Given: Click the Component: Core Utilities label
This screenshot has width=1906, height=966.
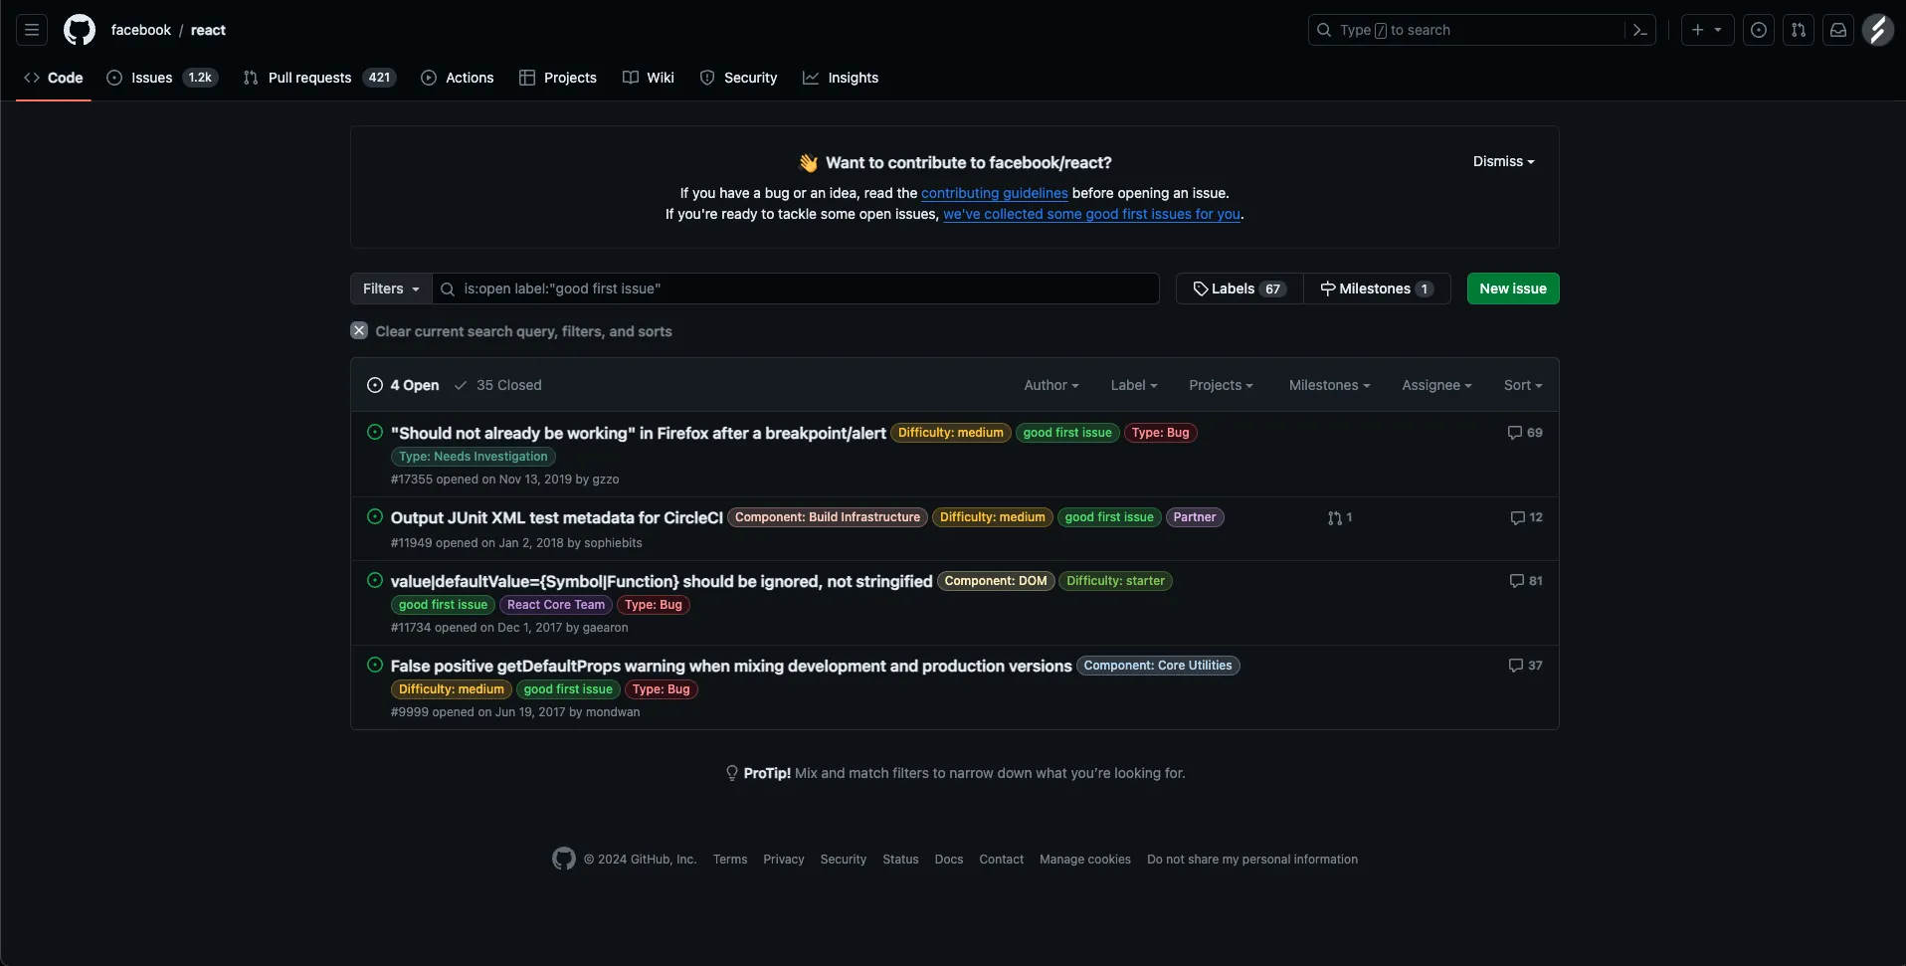Looking at the screenshot, I should click(x=1158, y=666).
